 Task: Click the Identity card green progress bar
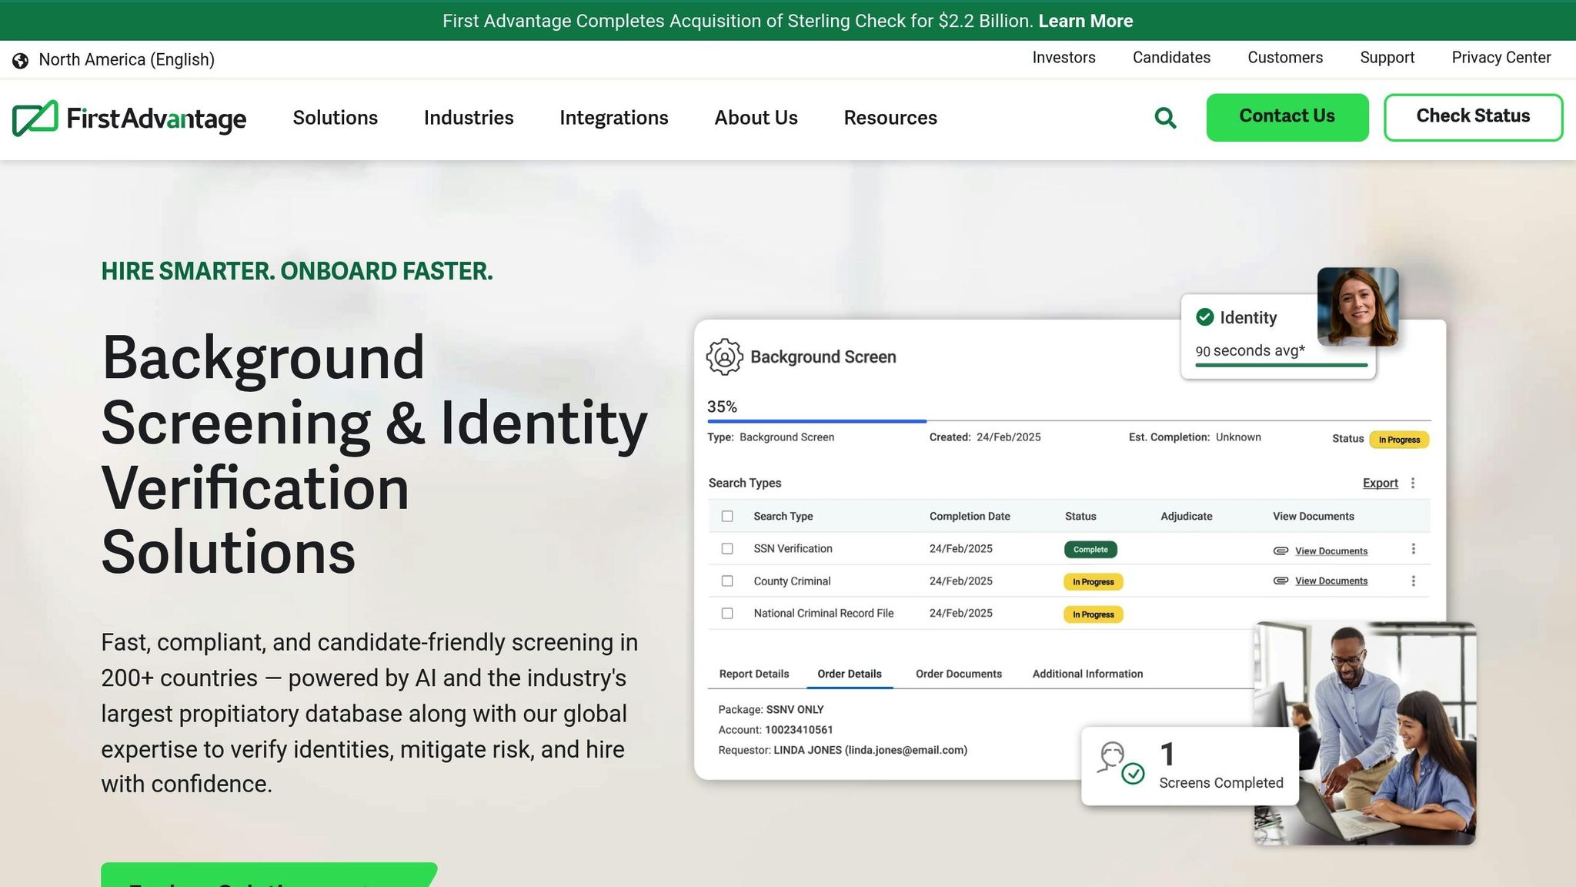coord(1281,365)
